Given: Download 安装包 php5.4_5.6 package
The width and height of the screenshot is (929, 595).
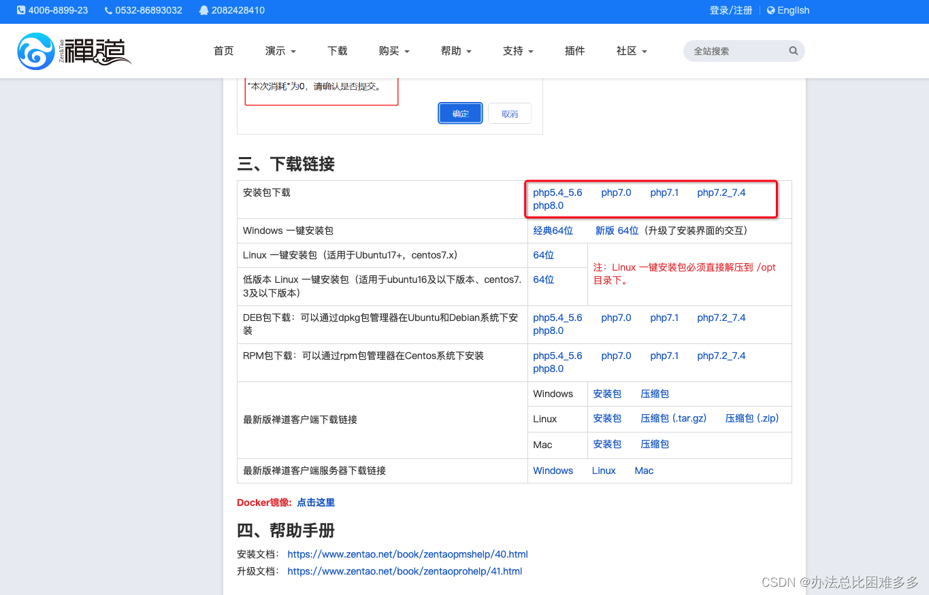Looking at the screenshot, I should click(x=557, y=192).
